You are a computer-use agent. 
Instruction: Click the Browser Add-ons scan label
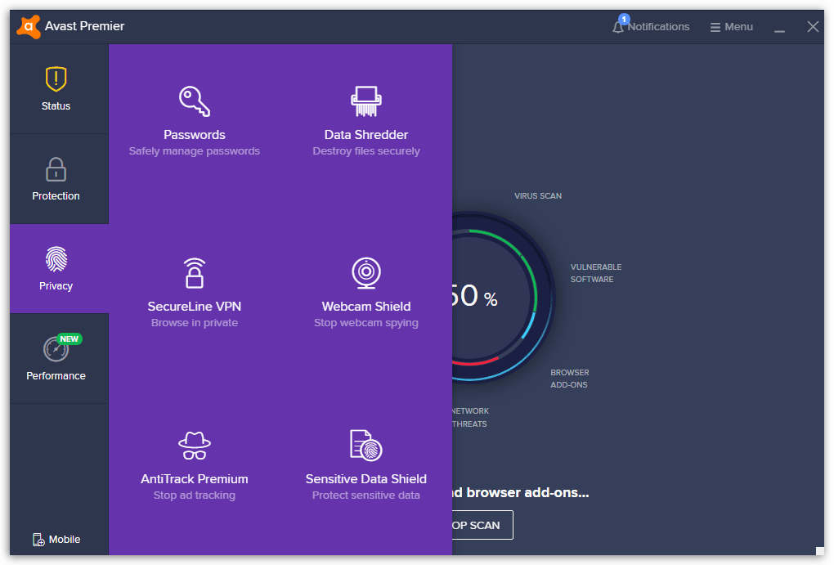point(570,379)
